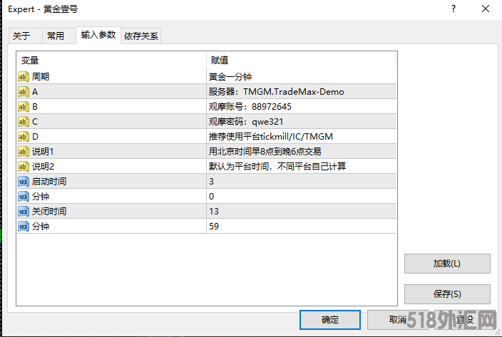Click the integer icon beside 关闭时间
502x337 pixels.
(24, 212)
